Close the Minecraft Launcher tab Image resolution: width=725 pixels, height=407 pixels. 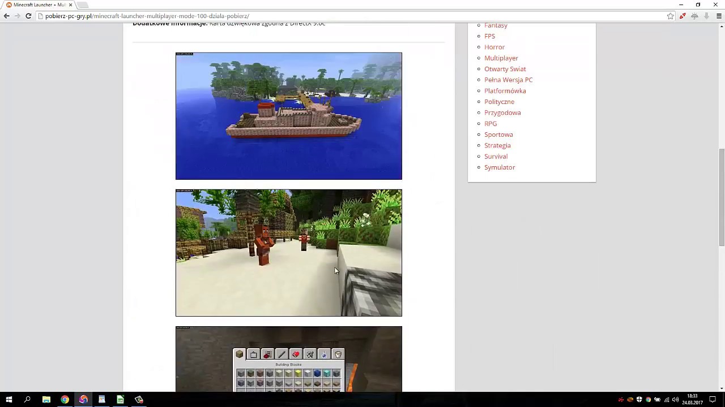[71, 5]
